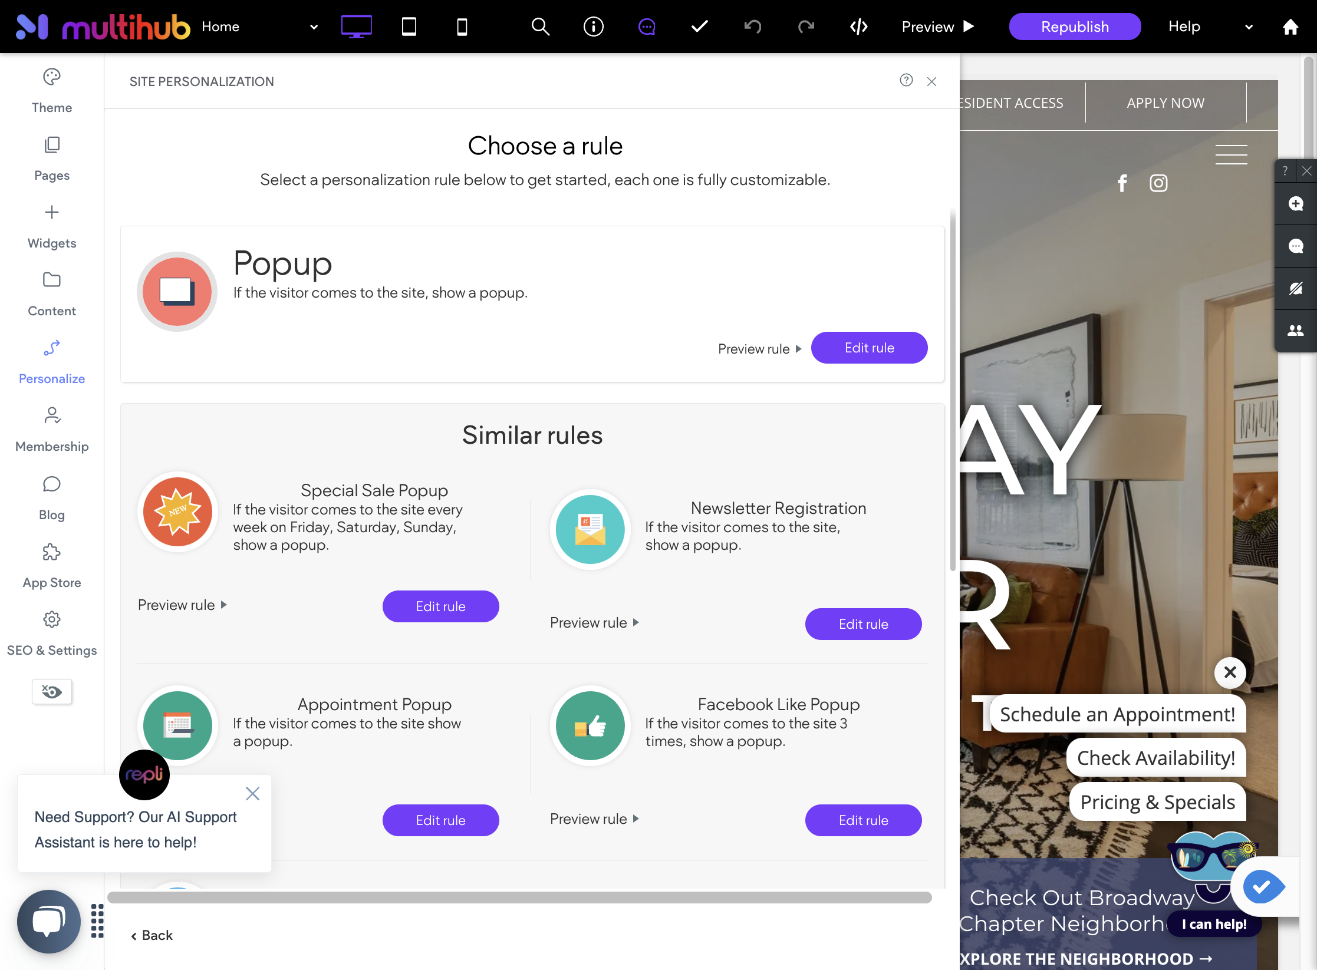Select the Personalize sidebar tab
This screenshot has width=1317, height=970.
click(52, 362)
